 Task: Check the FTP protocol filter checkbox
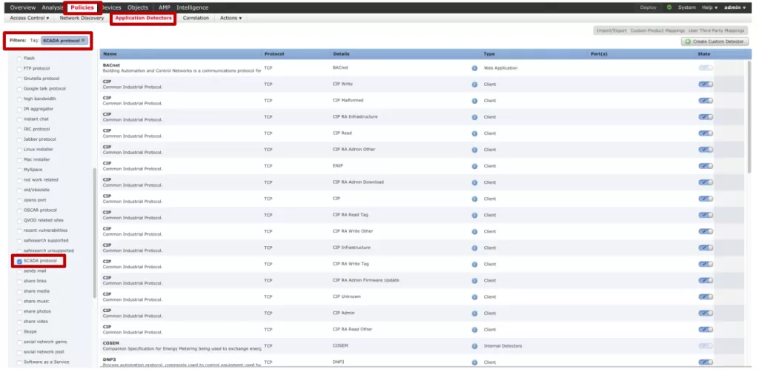(x=19, y=68)
